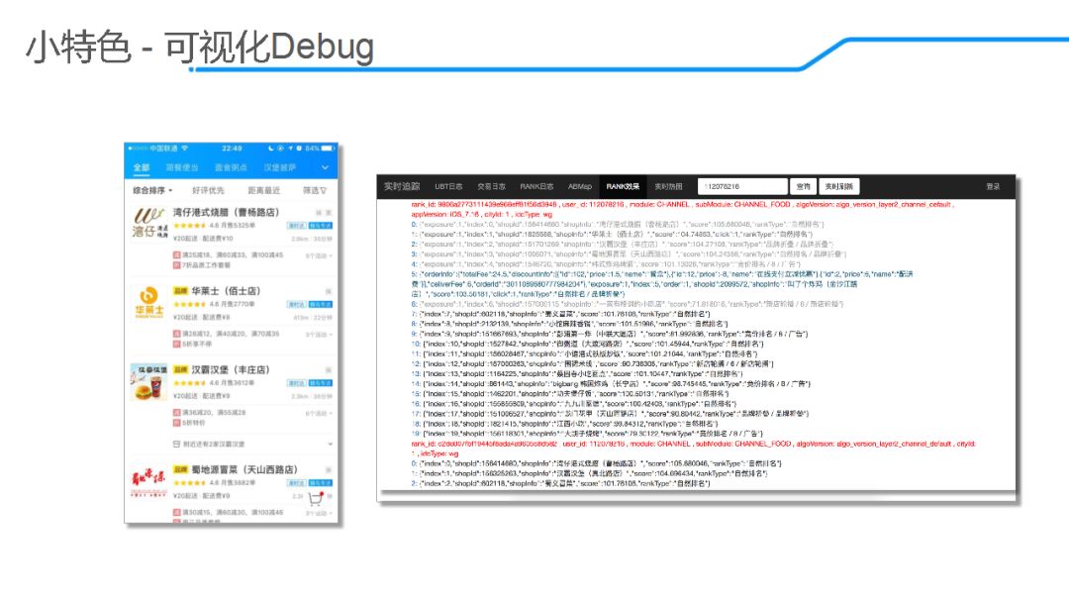The width and height of the screenshot is (1069, 602).
Task: Sort by 好评优先
Action: pos(209,190)
